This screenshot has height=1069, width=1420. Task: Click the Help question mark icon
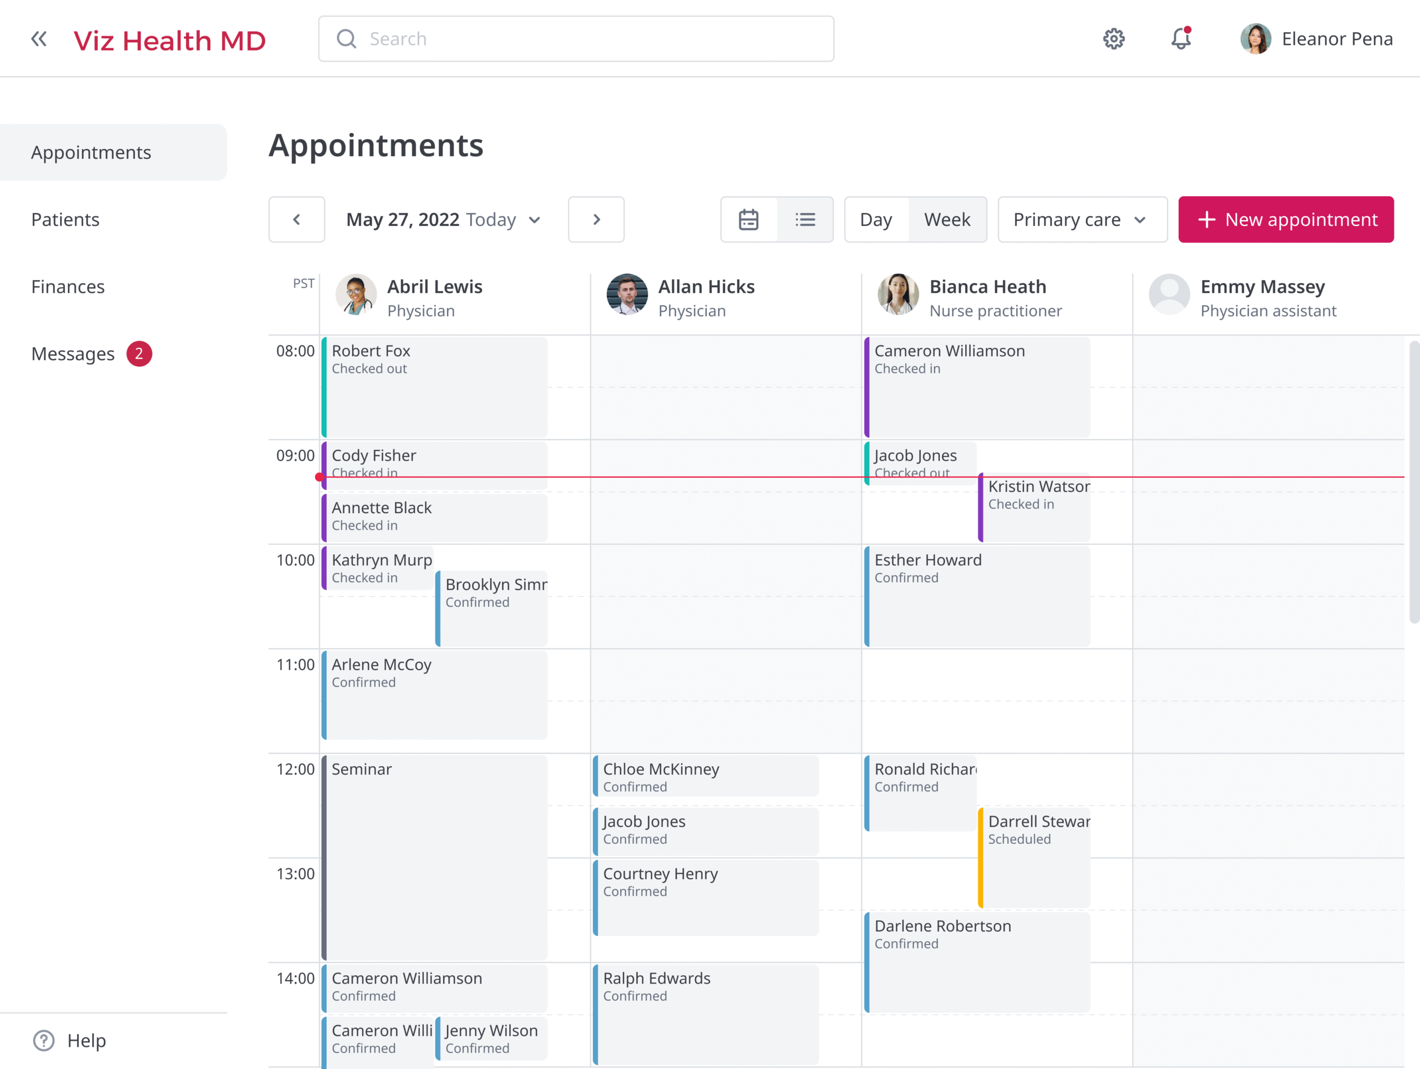44,1040
